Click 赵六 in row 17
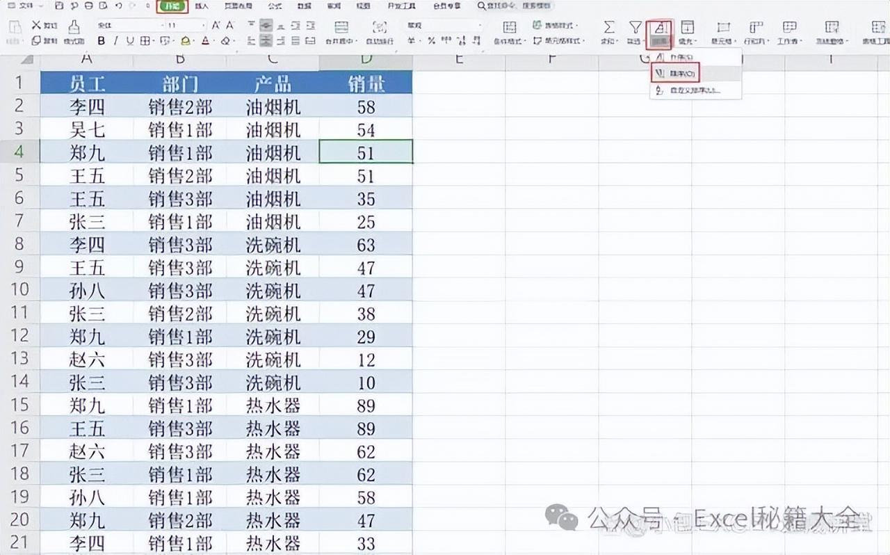Image resolution: width=890 pixels, height=555 pixels. pos(87,451)
